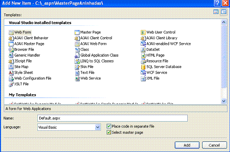Viewport: 230px width, 152px height.
Task: Open the Language dropdown
Action: 98,127
